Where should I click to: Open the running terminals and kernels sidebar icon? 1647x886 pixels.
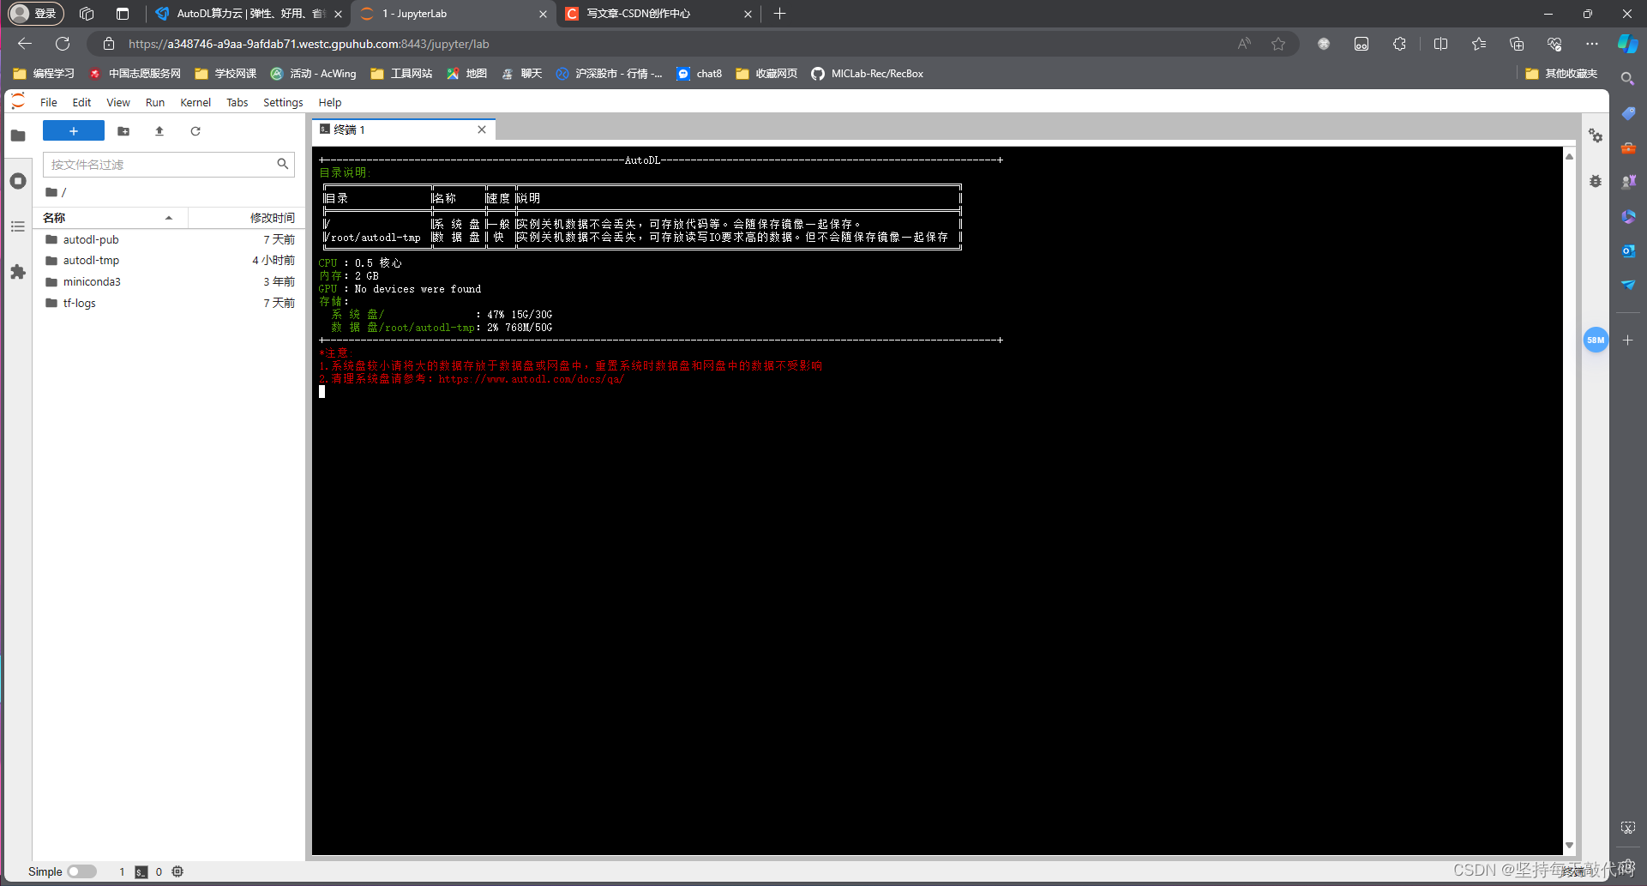pyautogui.click(x=18, y=181)
